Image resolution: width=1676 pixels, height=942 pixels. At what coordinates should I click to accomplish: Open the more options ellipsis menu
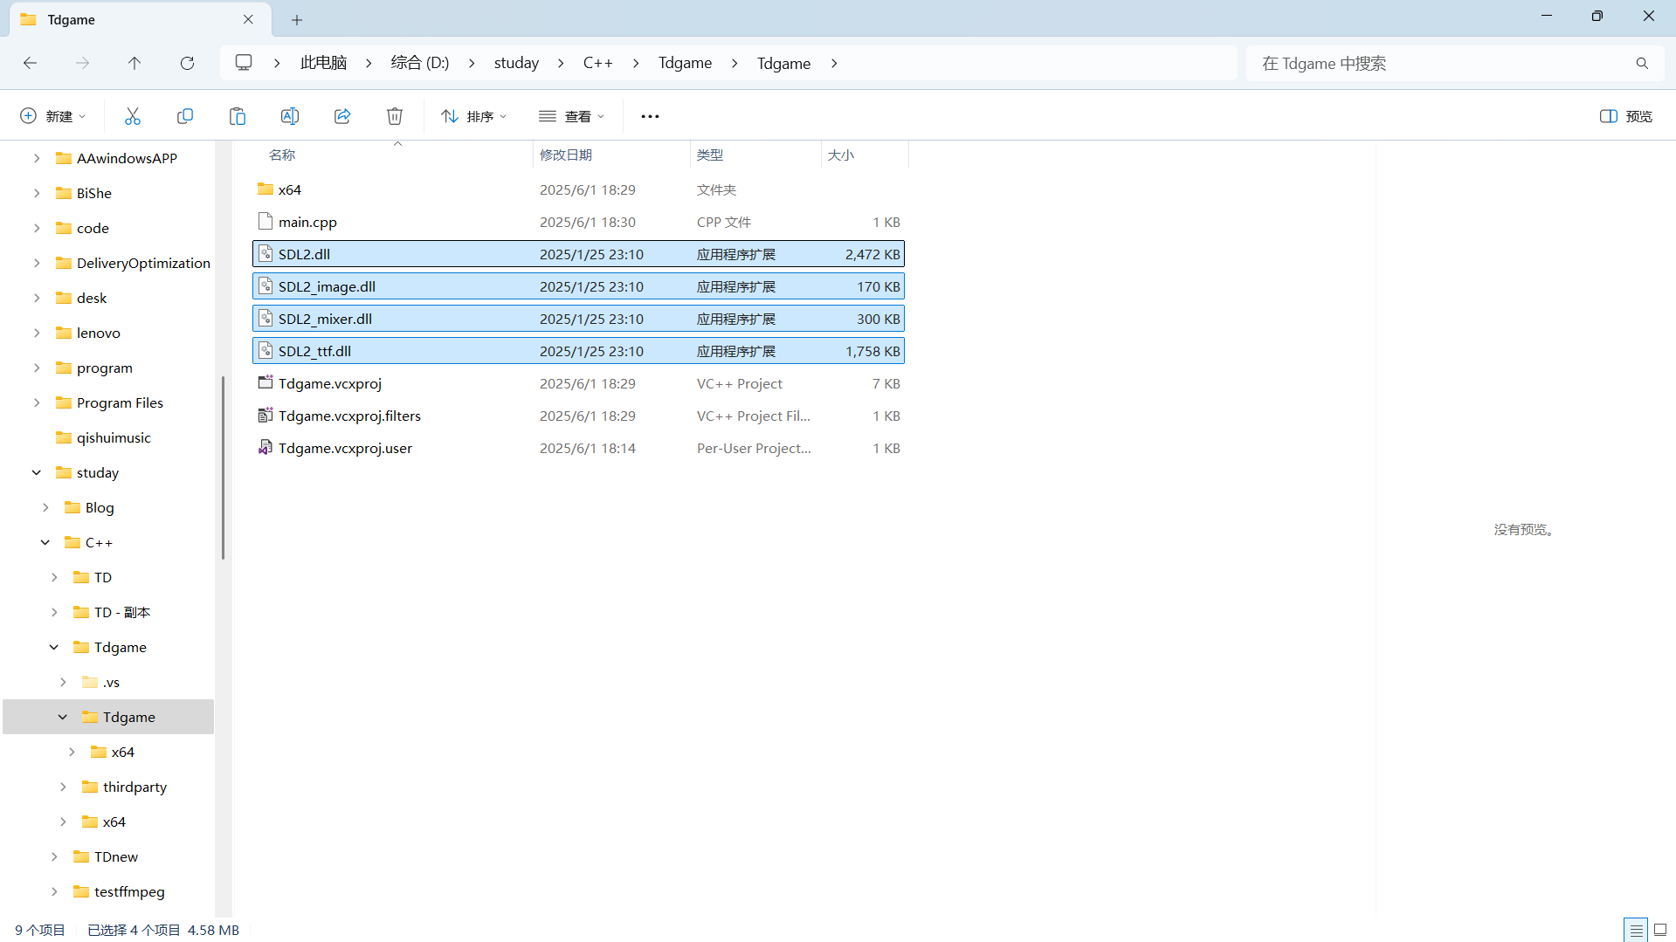pyautogui.click(x=650, y=116)
